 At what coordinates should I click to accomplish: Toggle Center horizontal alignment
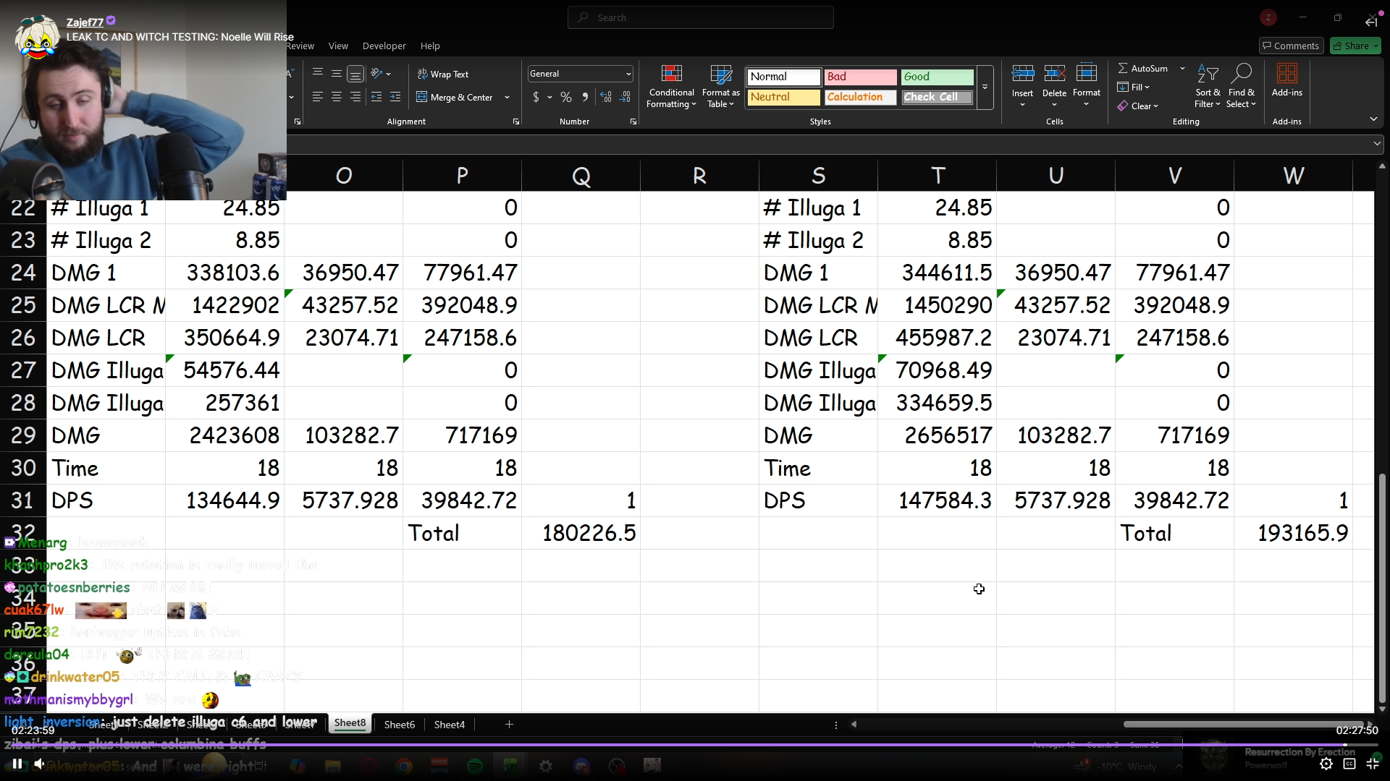[337, 97]
